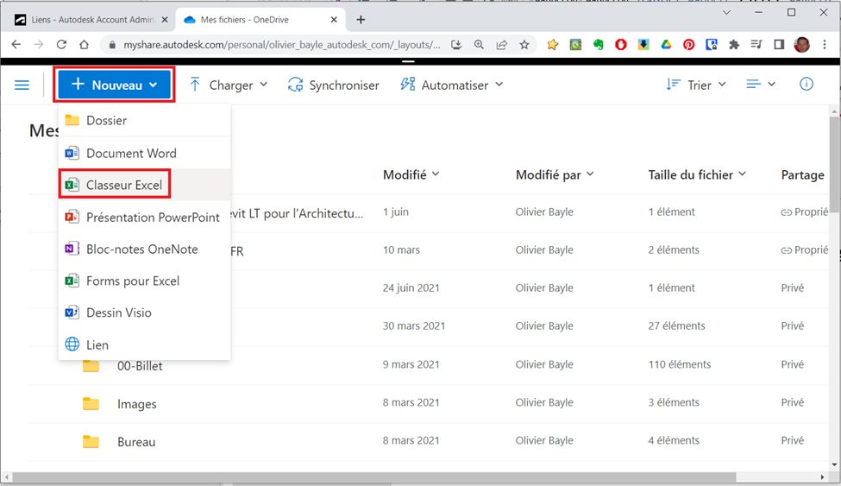Expand the Automatiser menu

click(x=452, y=85)
